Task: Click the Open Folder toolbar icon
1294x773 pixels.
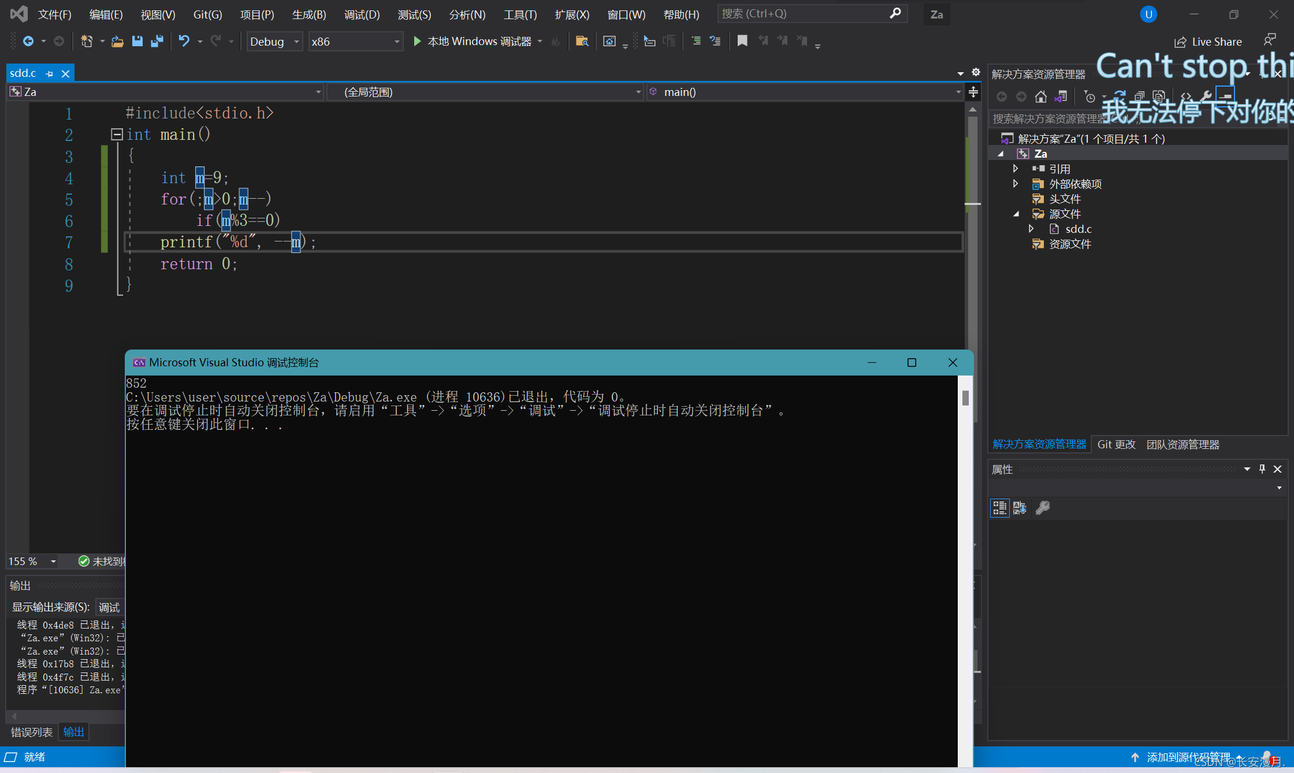Action: point(117,41)
